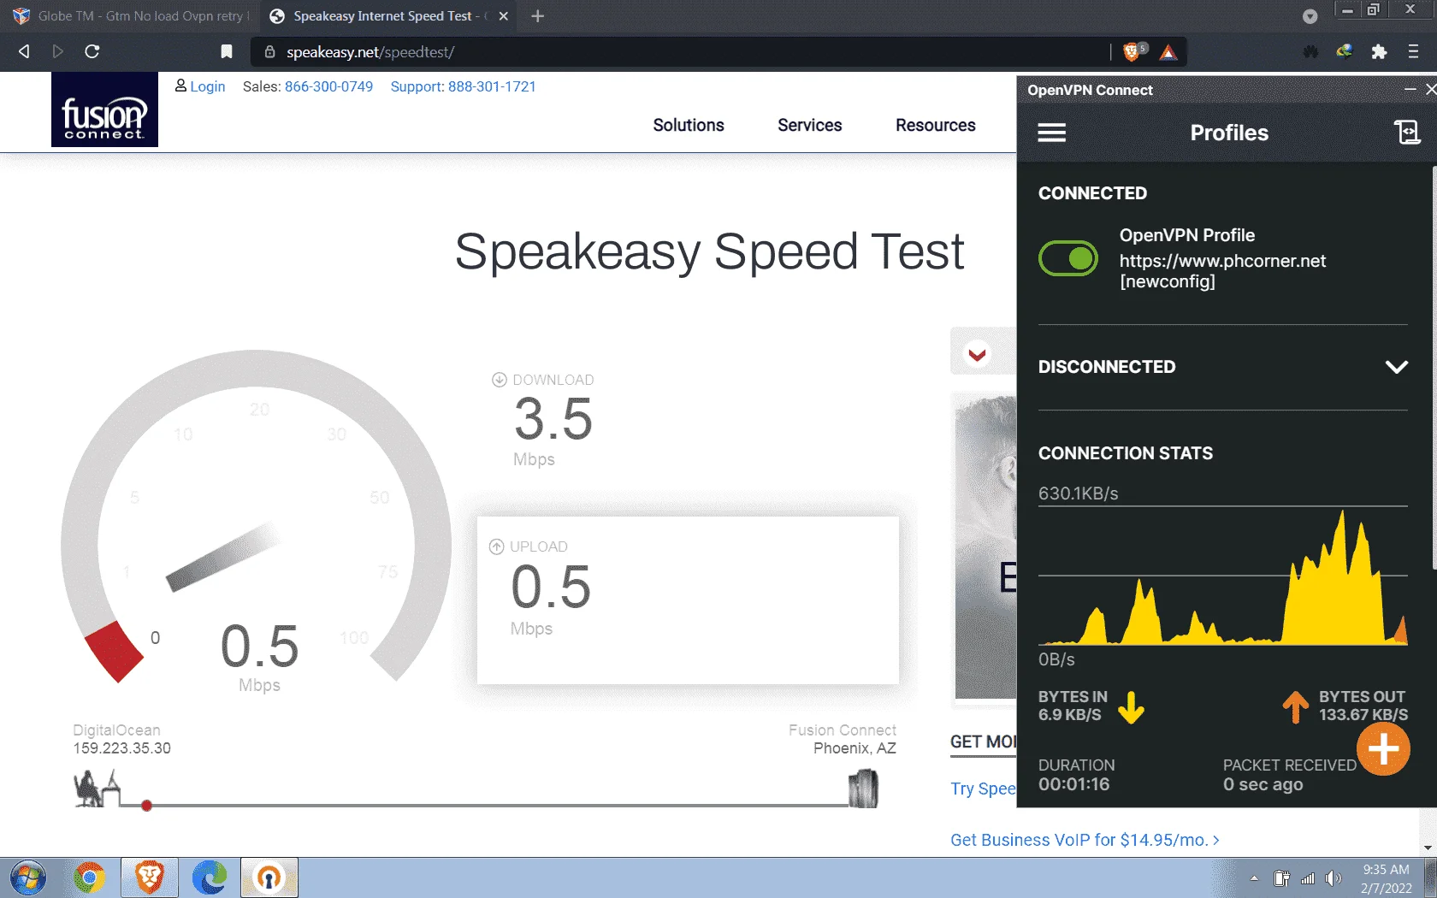Open the OpenVPN Connect hamburger menu

coord(1051,133)
